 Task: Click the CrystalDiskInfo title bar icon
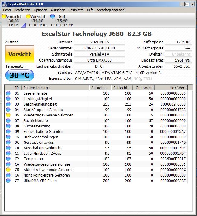5,4
